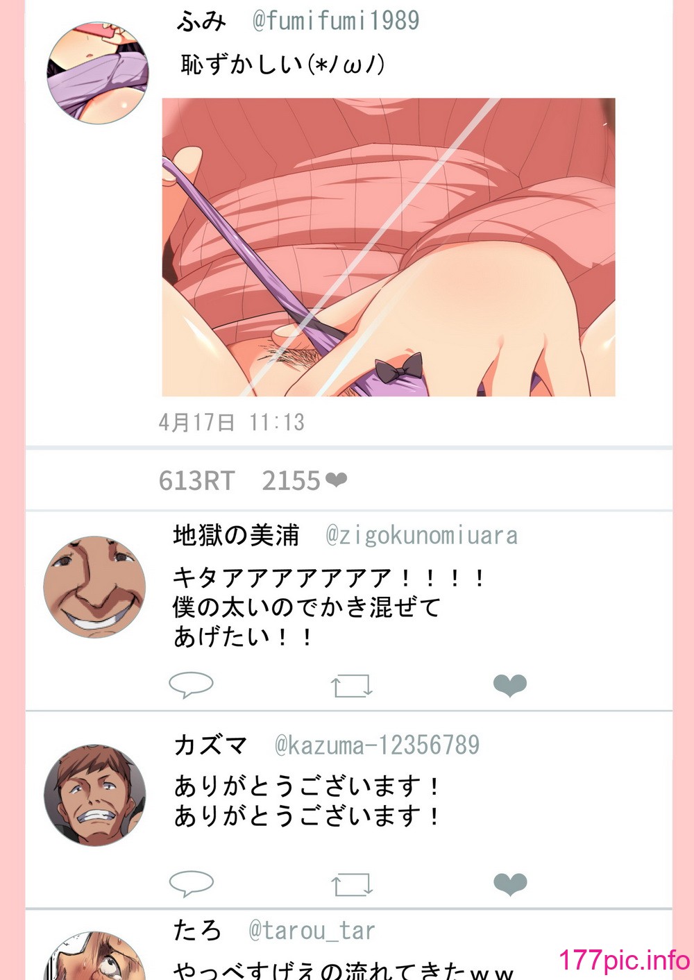
Task: View カズマ's avatar image
Action: tap(95, 795)
